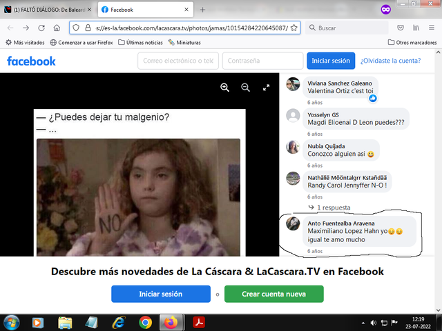Switch to the FALTÓ DIÁLOGO tab
442x331 pixels.
[48, 10]
